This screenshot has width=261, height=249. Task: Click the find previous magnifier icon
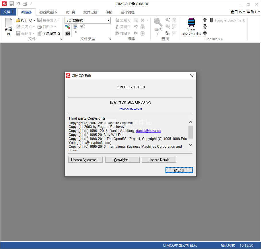click(x=168, y=27)
